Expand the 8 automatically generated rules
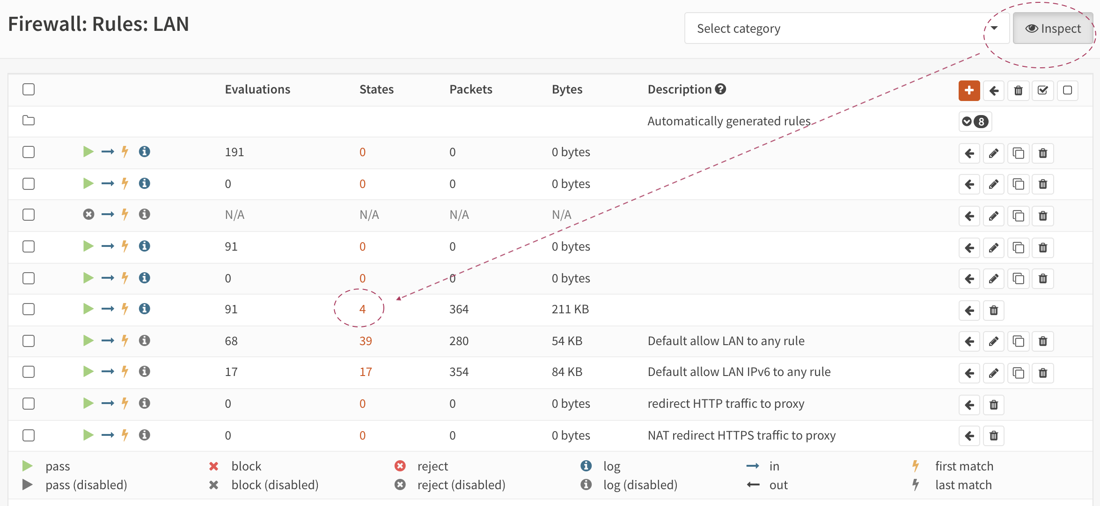This screenshot has width=1100, height=506. coord(975,122)
